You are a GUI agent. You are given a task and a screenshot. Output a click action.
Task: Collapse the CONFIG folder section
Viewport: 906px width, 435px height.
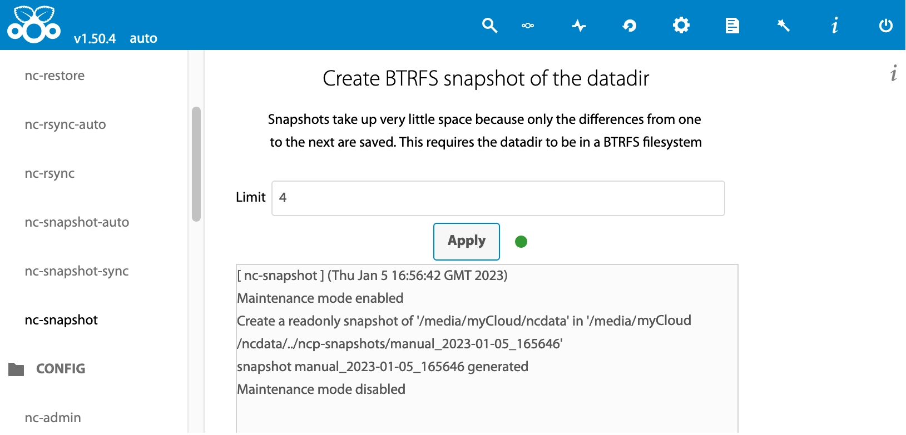60,369
